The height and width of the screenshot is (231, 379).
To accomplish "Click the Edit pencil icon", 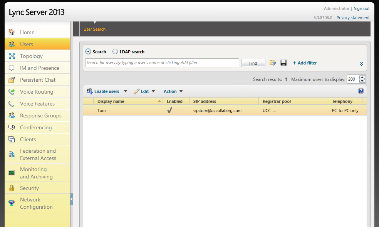I will (x=137, y=91).
